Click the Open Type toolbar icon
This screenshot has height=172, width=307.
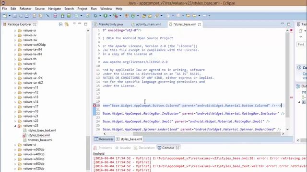[x=144, y=16]
